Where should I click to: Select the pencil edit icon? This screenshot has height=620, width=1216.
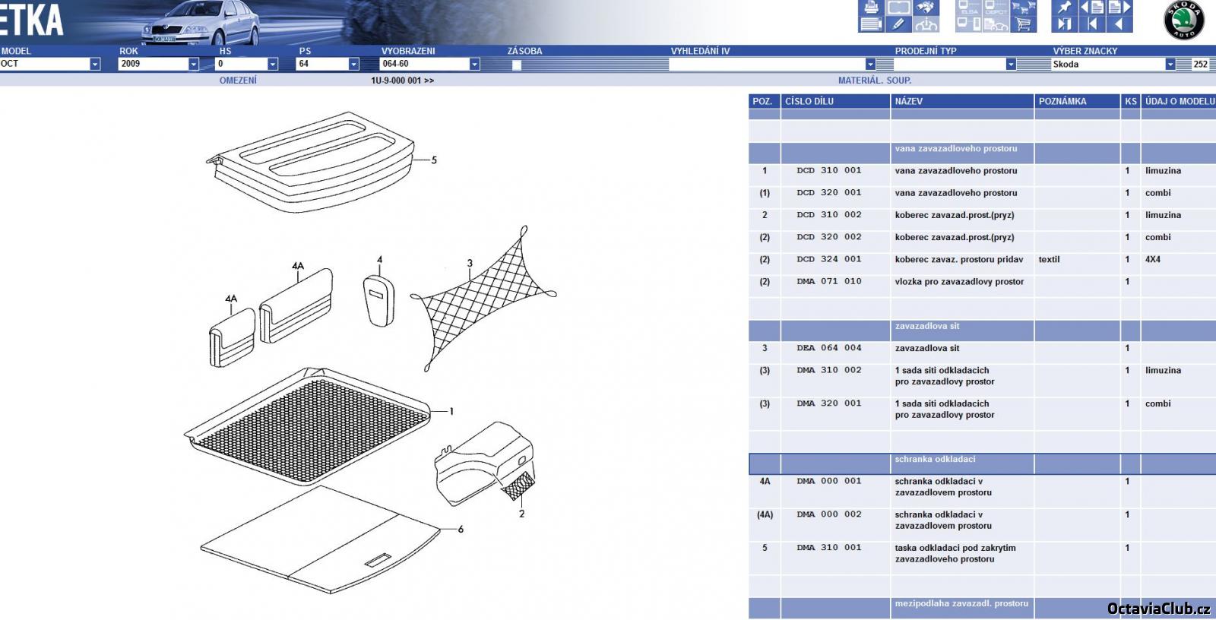[x=898, y=24]
